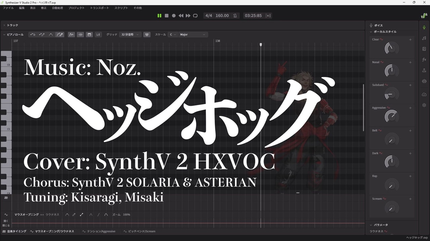This screenshot has width=430, height=241.
Task: Switch to 音素タイミング parameter tab
Action: click(x=14, y=231)
